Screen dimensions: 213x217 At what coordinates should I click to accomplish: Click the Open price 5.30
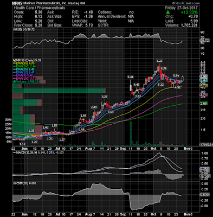click(x=38, y=12)
